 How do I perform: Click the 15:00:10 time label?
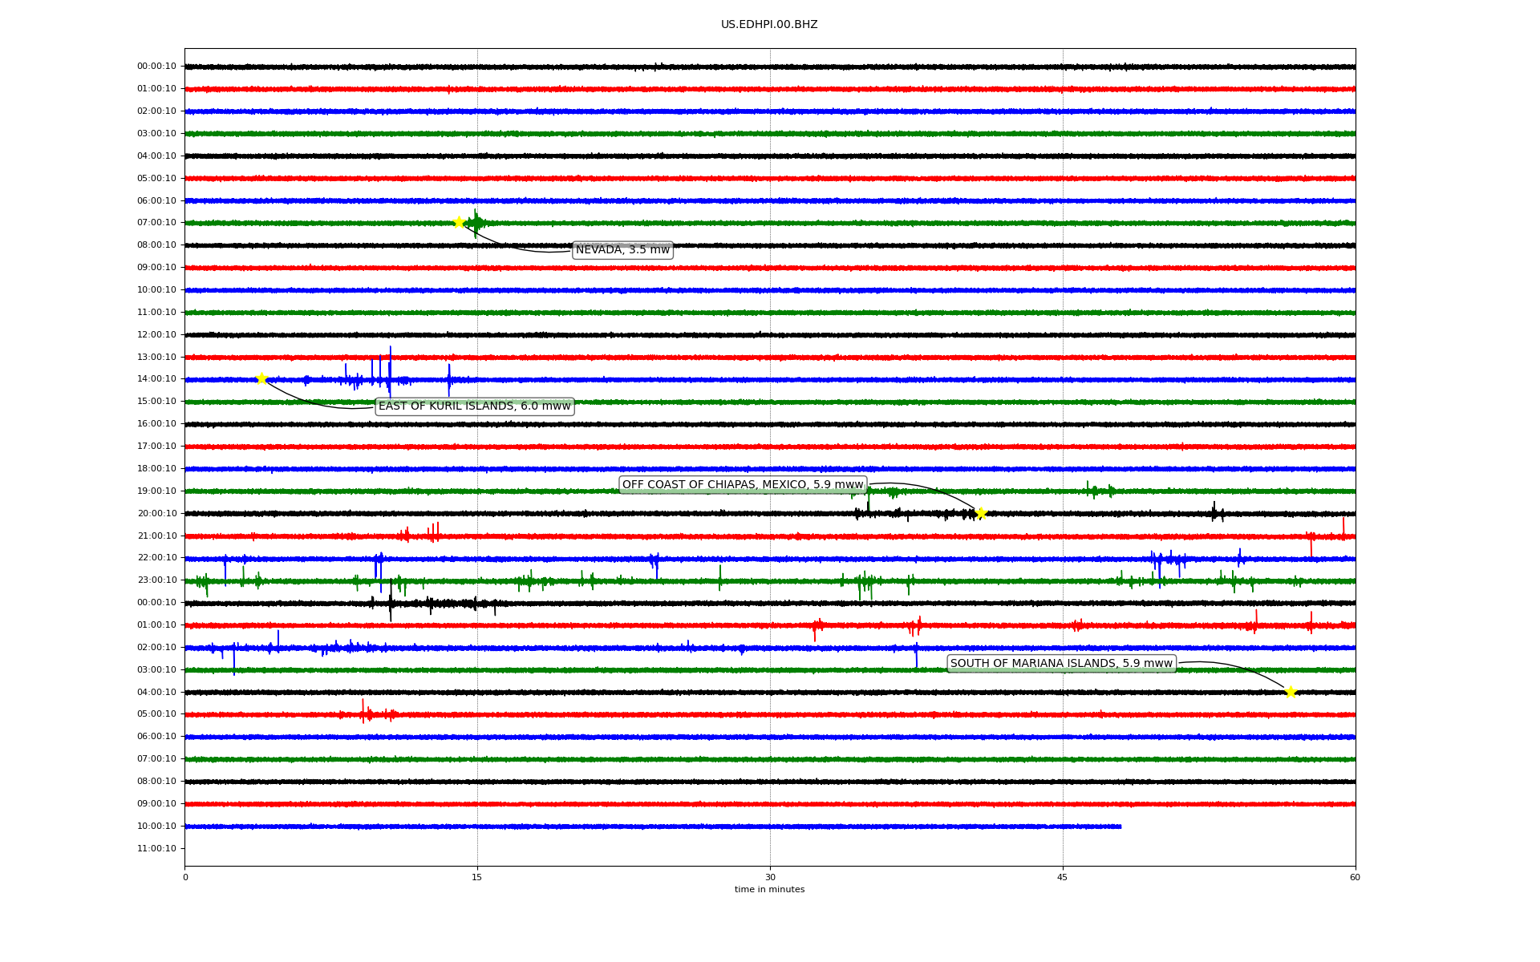coord(156,401)
